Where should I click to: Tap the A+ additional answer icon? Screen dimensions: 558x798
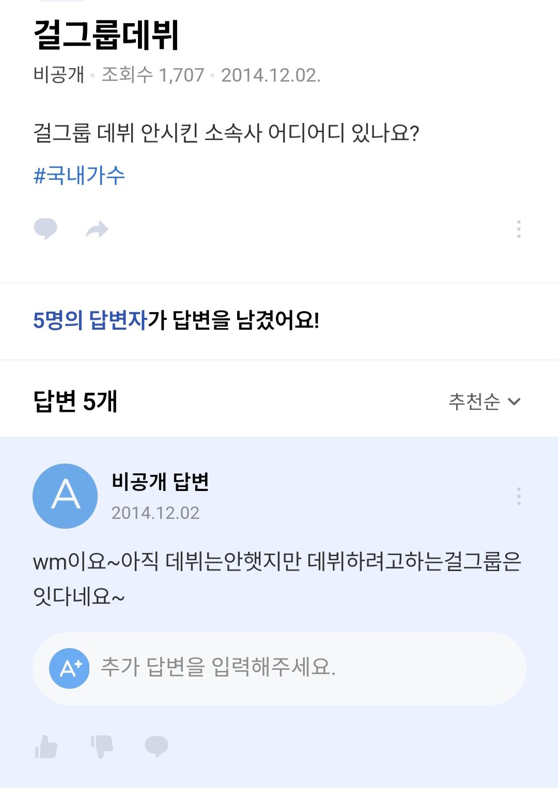click(69, 668)
